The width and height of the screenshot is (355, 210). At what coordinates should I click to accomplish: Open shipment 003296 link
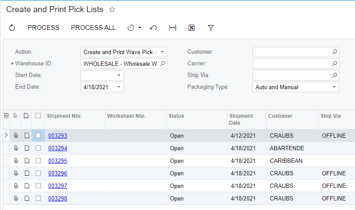pyautogui.click(x=58, y=173)
